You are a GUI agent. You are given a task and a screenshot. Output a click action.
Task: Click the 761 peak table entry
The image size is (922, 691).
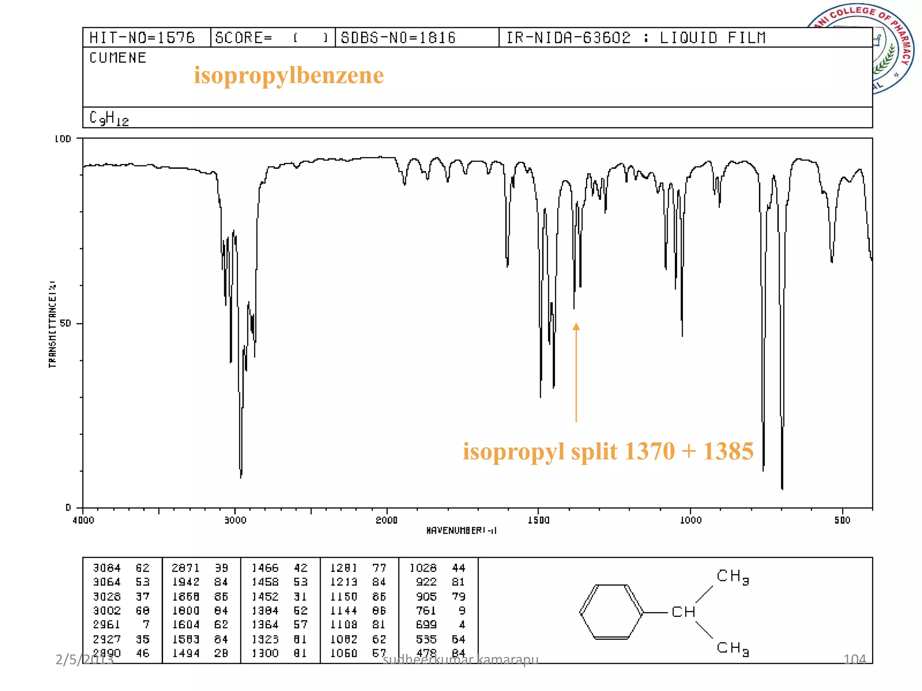pyautogui.click(x=441, y=611)
